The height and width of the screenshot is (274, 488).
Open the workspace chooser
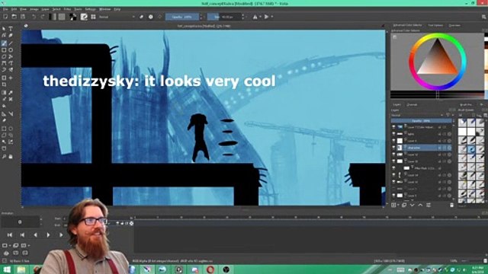pos(483,17)
